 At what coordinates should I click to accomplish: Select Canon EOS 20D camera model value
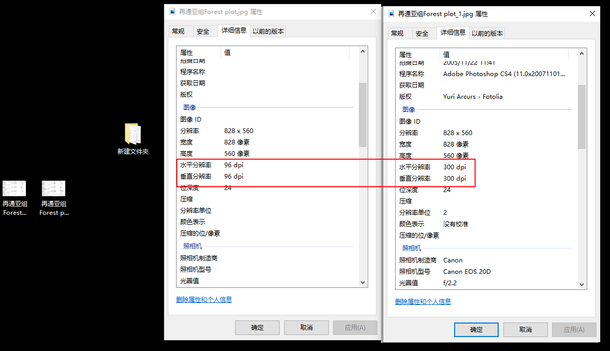point(467,272)
